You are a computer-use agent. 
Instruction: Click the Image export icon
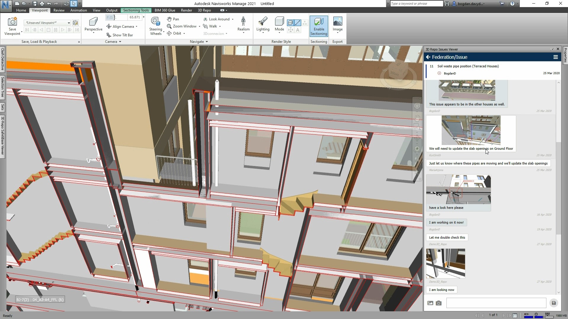(x=338, y=22)
